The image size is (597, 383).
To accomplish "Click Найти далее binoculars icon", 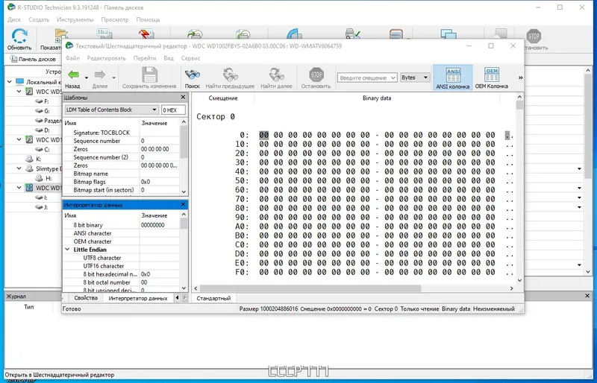I will click(276, 75).
